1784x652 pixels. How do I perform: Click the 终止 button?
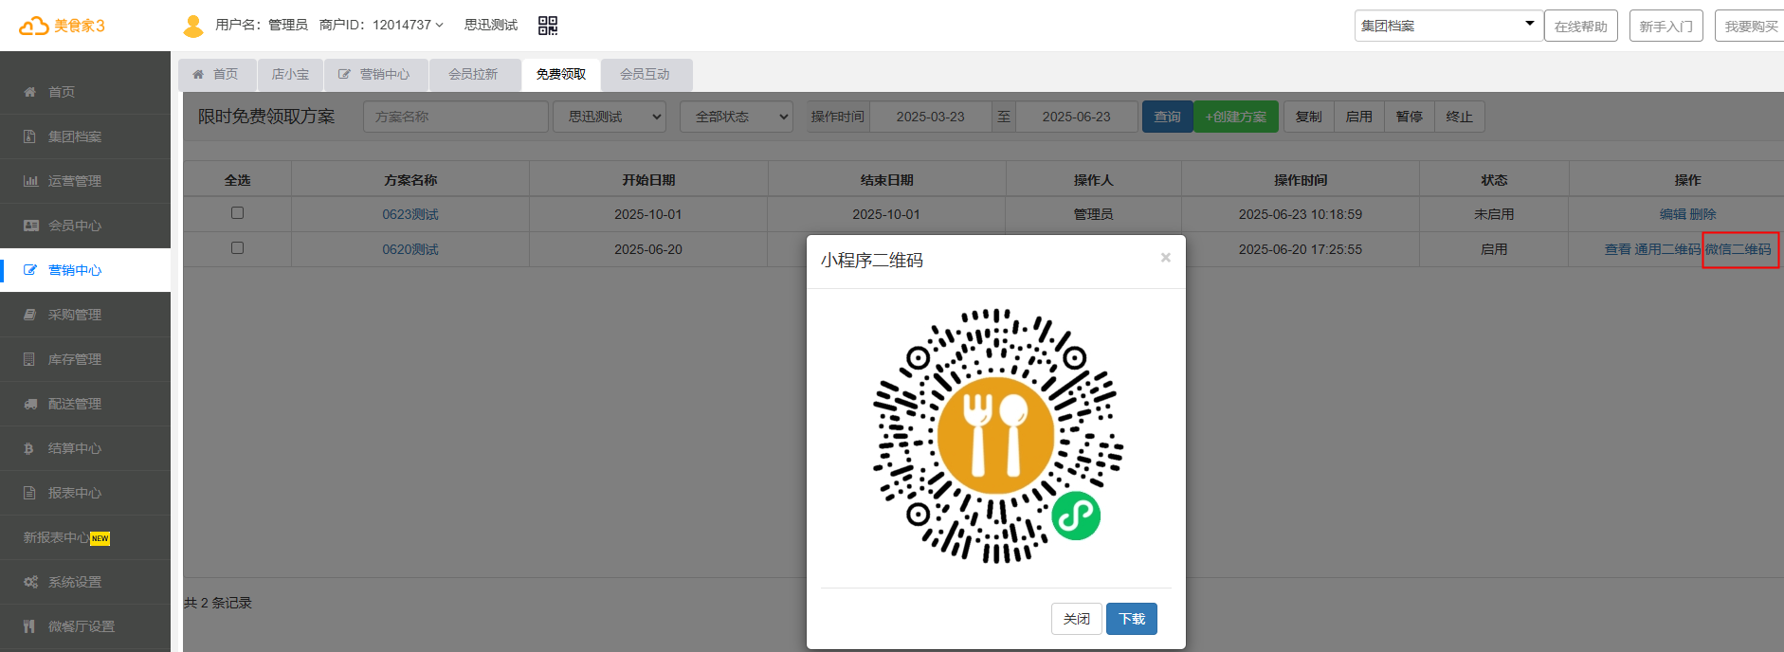pos(1460,117)
